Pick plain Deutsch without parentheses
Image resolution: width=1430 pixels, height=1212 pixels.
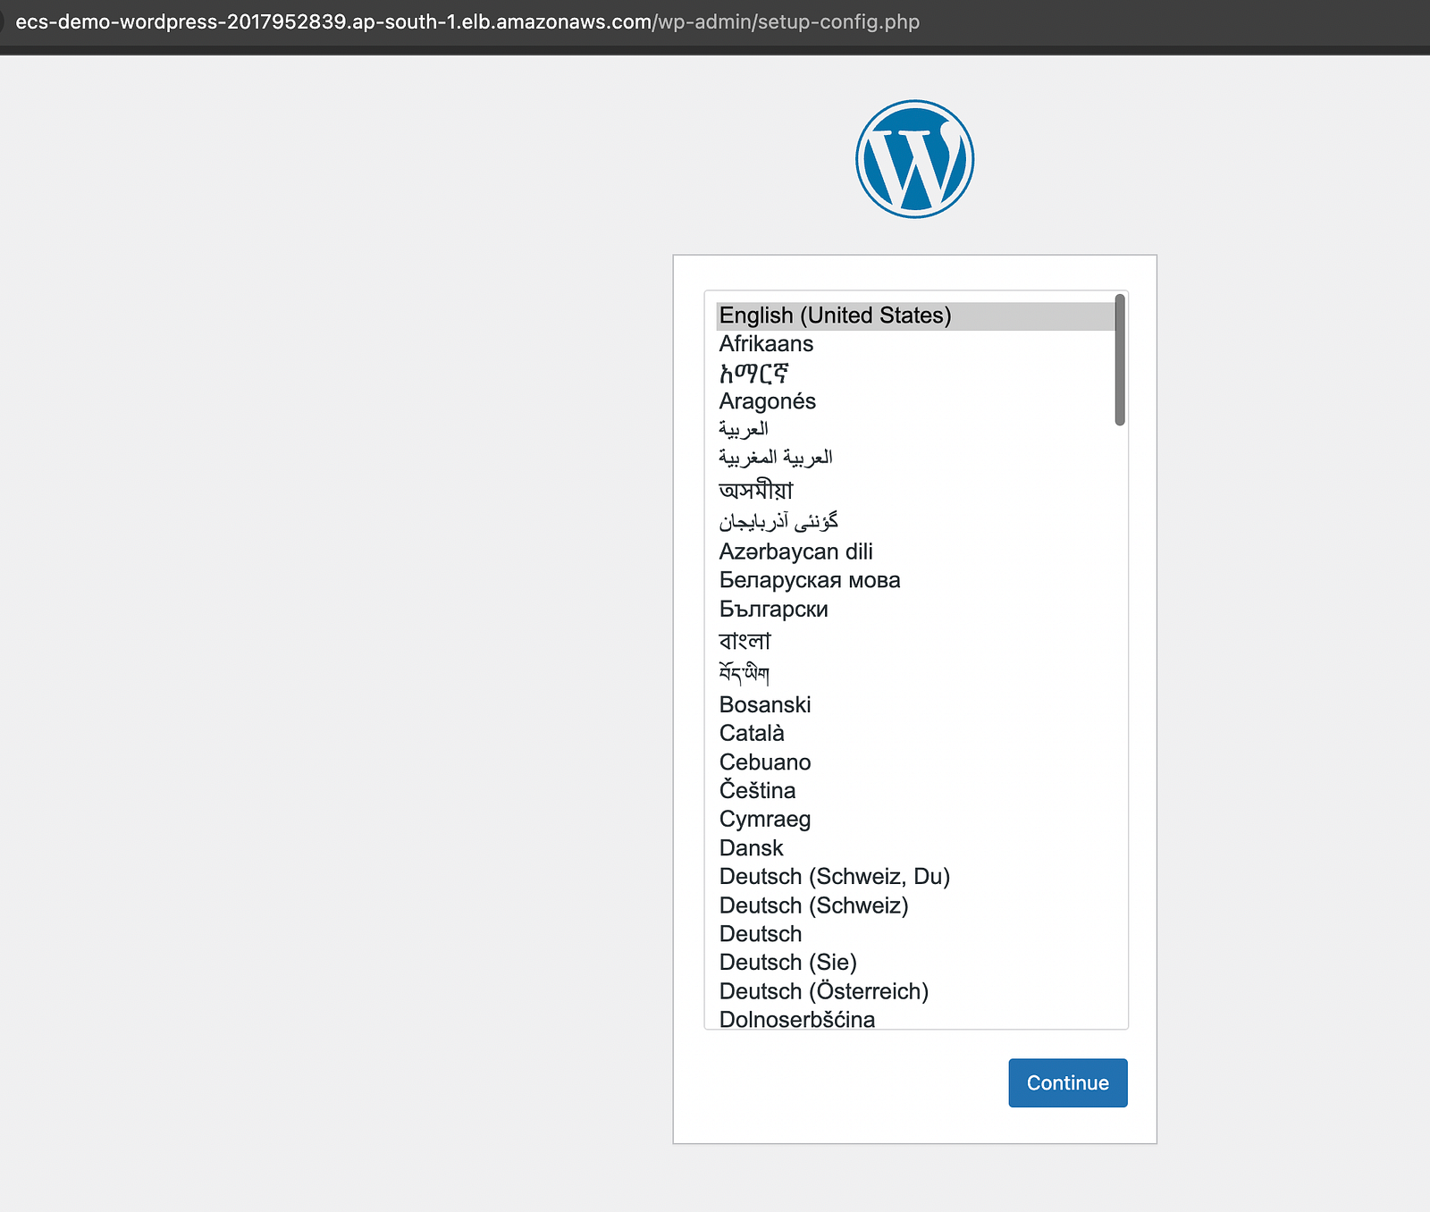(x=915, y=934)
